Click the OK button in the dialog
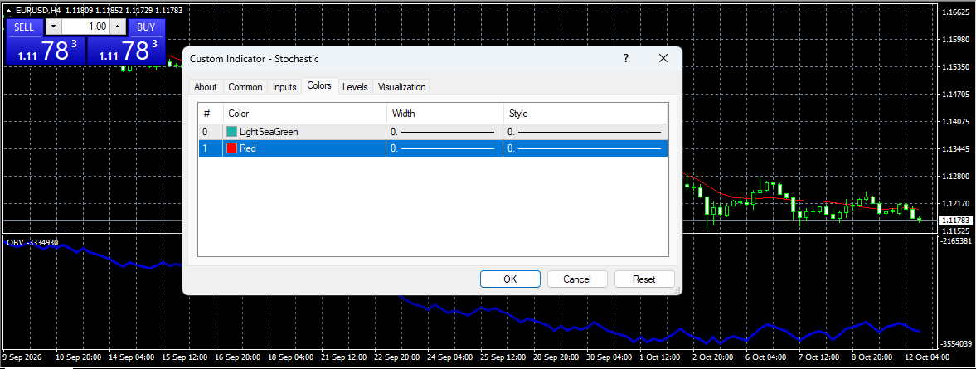 [x=510, y=279]
